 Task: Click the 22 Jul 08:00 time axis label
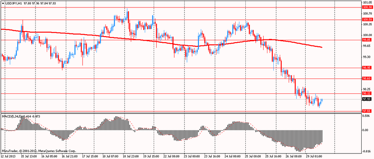(172, 157)
